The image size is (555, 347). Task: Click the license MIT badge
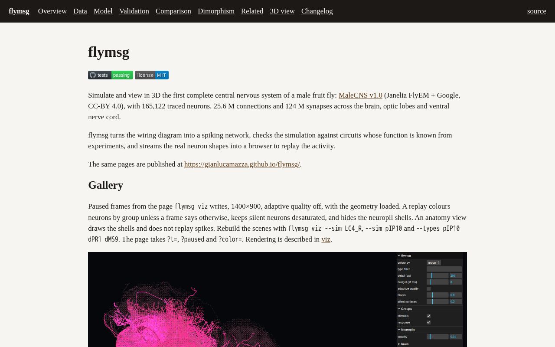click(x=152, y=75)
